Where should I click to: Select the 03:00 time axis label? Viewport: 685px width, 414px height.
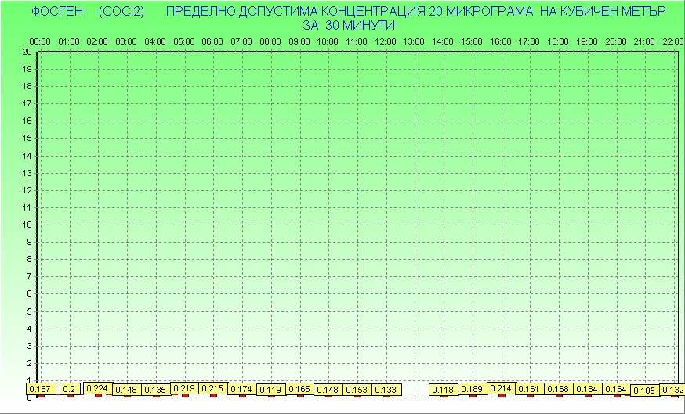[126, 42]
